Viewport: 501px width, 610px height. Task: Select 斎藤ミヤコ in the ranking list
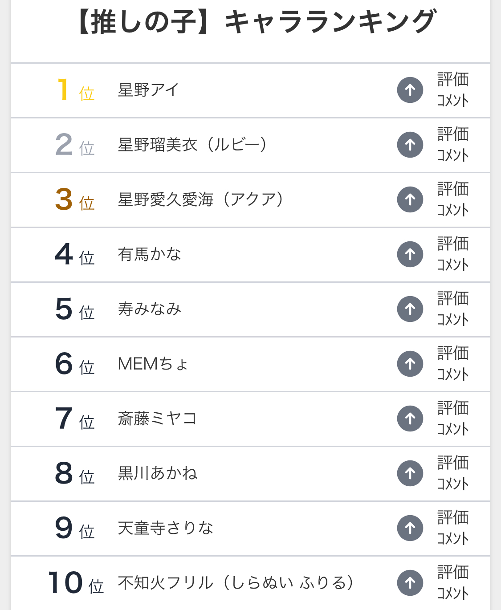157,419
